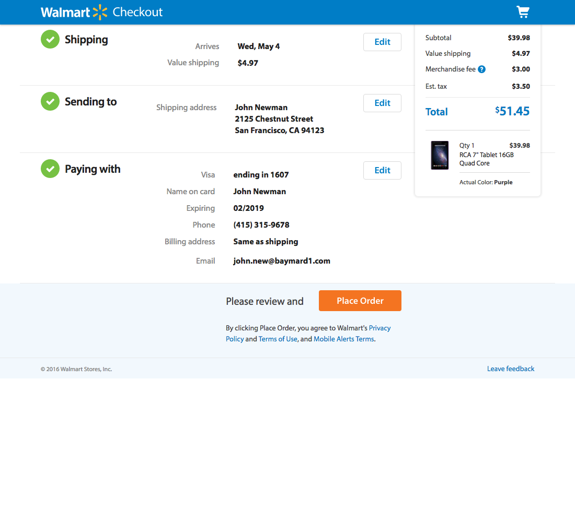Edit the Shipping section
This screenshot has height=510, width=575.
point(382,42)
